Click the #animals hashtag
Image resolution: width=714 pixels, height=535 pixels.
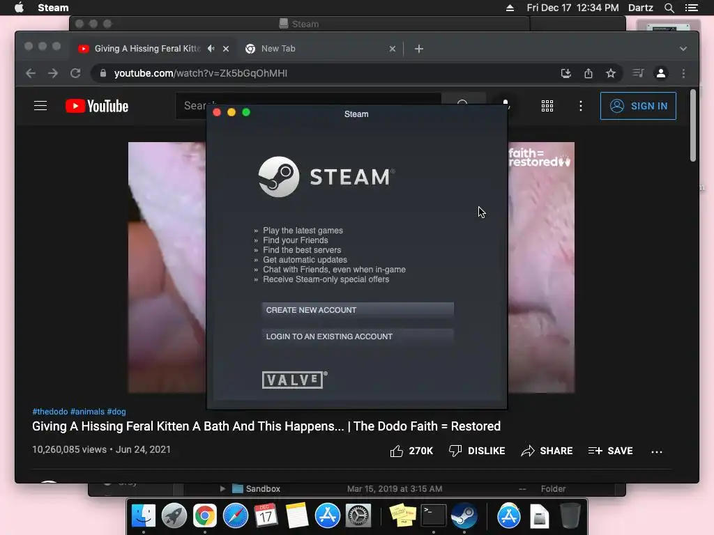click(87, 412)
